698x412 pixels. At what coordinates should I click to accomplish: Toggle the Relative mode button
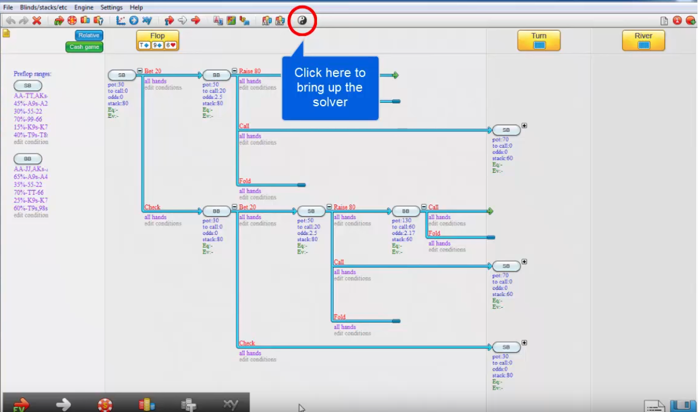point(88,35)
